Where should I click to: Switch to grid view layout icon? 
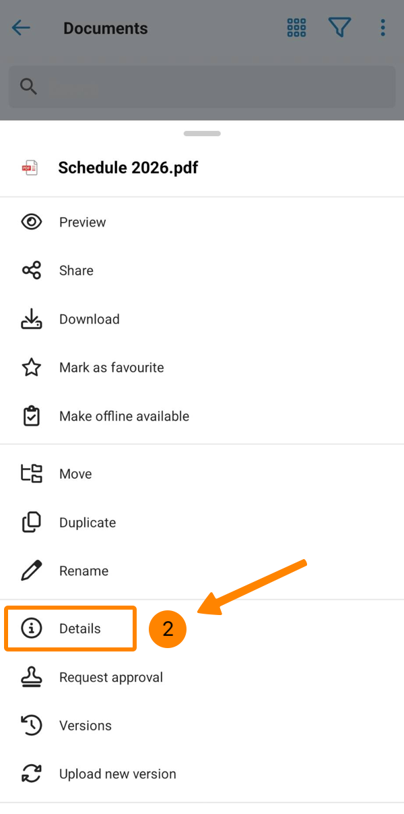[x=296, y=28]
